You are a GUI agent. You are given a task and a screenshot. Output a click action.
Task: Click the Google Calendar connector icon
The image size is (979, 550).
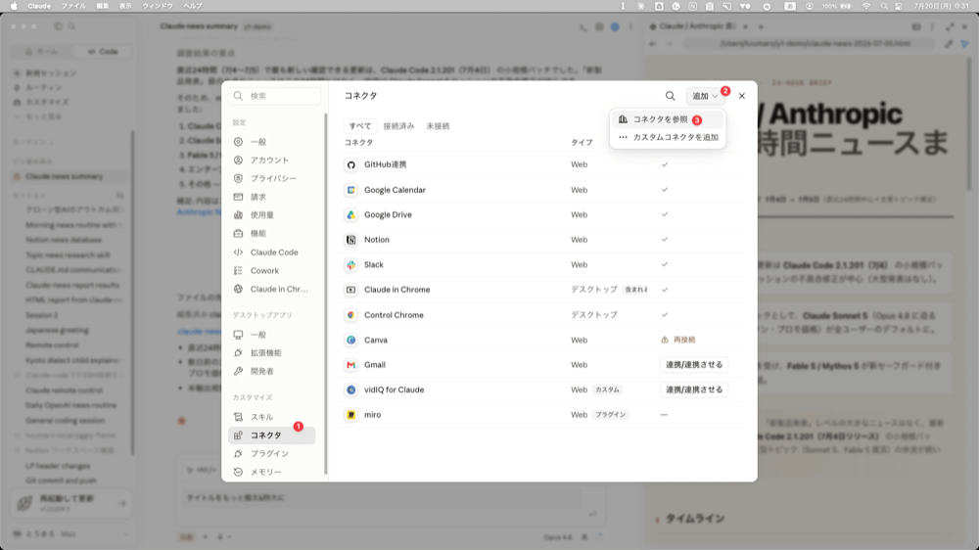[x=350, y=190]
